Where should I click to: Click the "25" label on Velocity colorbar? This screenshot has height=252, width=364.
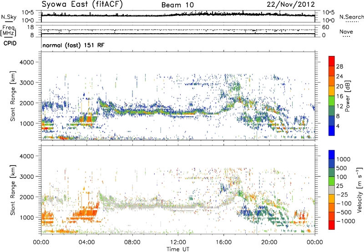pyautogui.click(x=339, y=186)
